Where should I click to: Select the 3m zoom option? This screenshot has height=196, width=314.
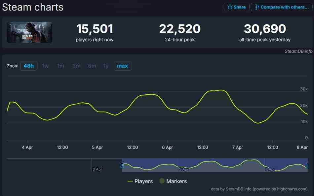76,66
